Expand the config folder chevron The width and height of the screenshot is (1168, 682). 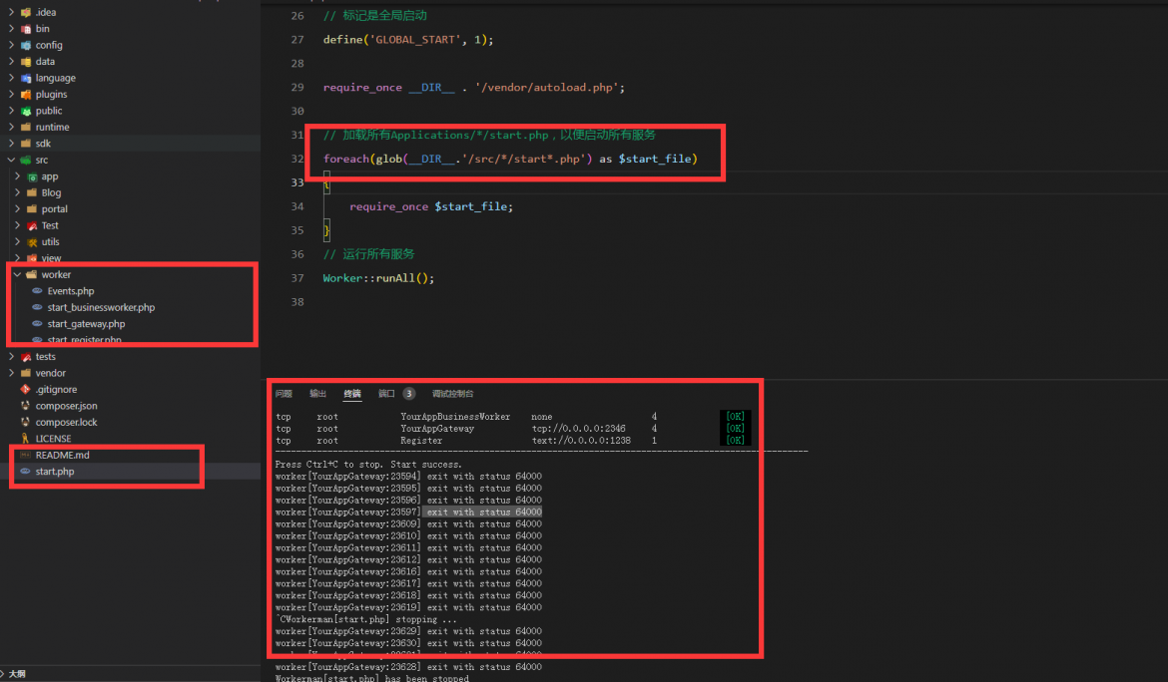11,46
